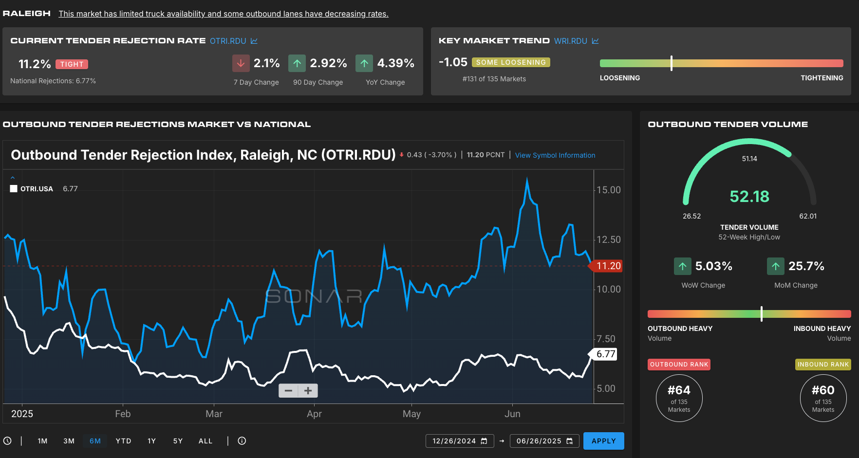This screenshot has height=458, width=859.
Task: Open the OTRI.RDU symbol link
Action: coord(227,41)
